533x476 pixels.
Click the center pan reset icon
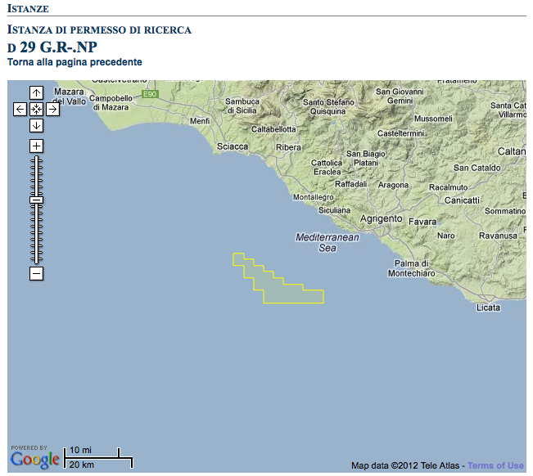coord(36,109)
